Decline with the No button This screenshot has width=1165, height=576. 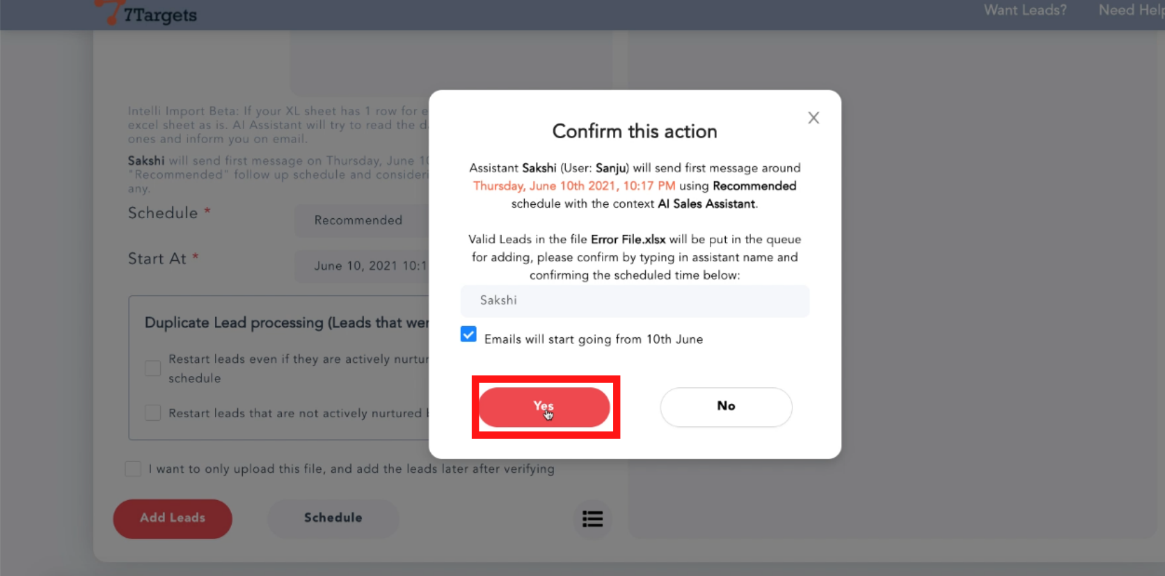726,407
